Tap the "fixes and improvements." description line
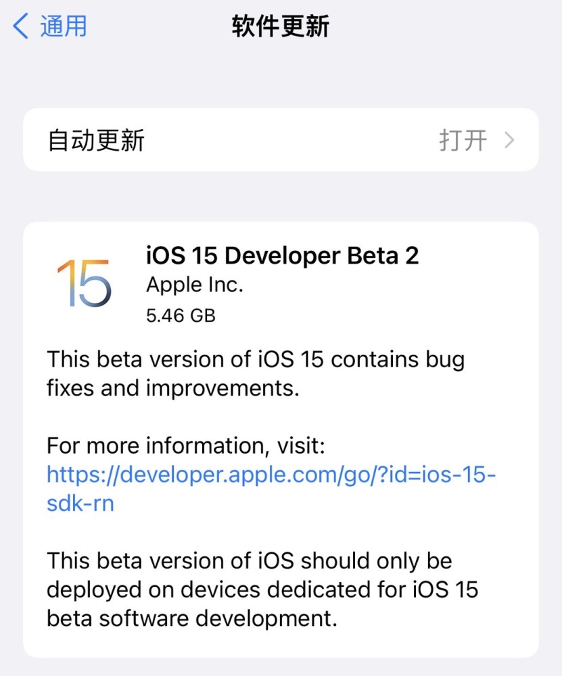562x676 pixels. click(x=172, y=388)
